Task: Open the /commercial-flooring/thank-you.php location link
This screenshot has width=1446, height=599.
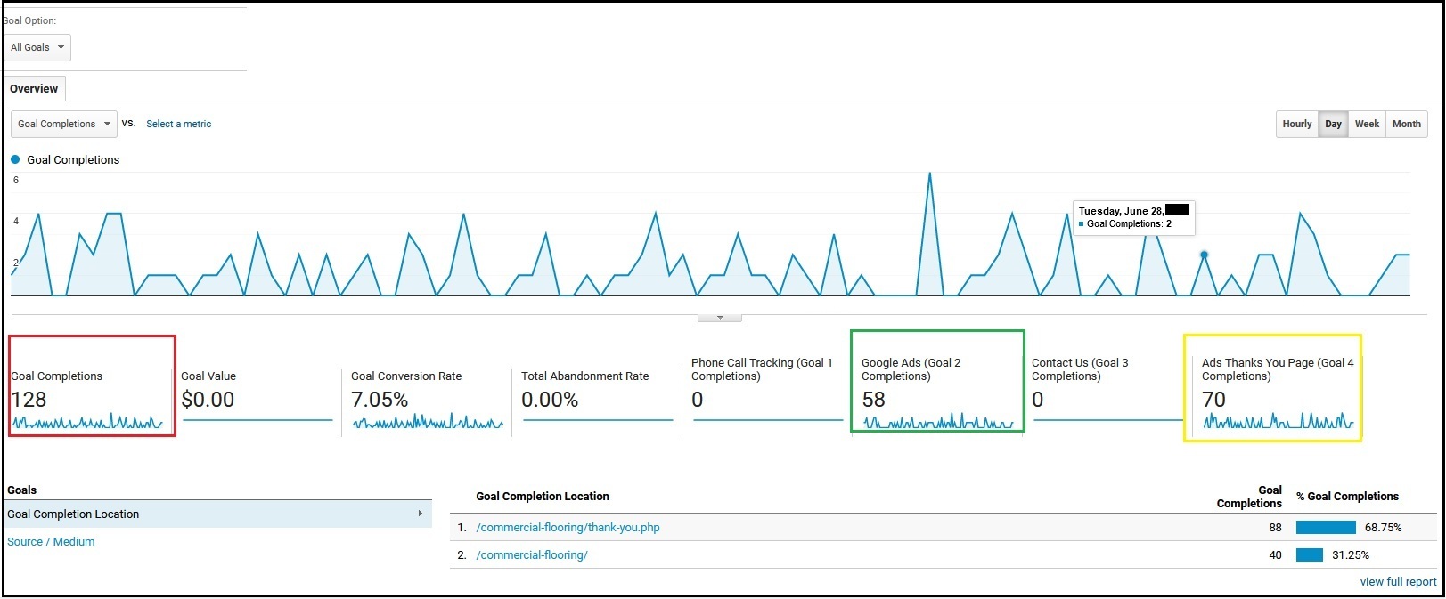Action: [x=568, y=528]
